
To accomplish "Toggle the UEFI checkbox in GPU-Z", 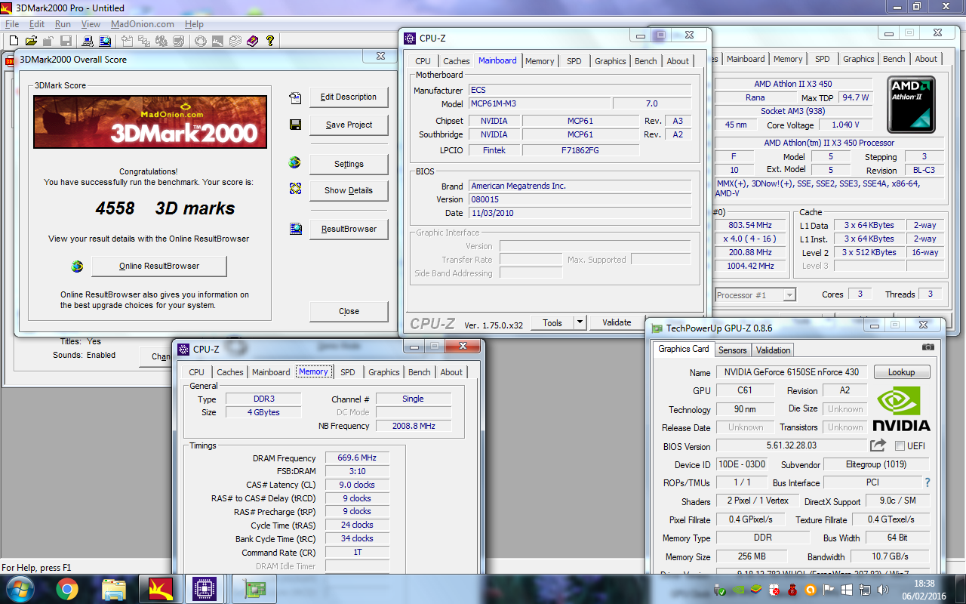I will [x=900, y=445].
